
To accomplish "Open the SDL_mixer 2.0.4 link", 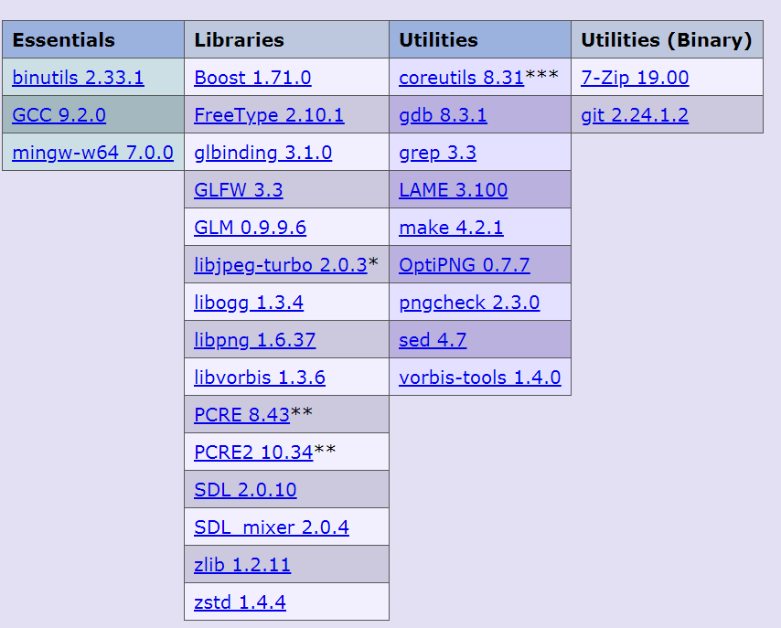I will pos(272,527).
